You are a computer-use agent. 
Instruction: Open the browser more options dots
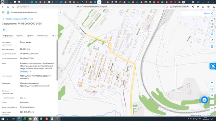coord(163,7)
